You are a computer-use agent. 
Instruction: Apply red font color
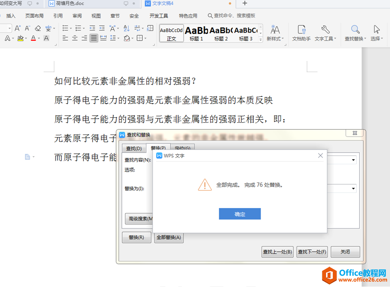click(x=33, y=38)
